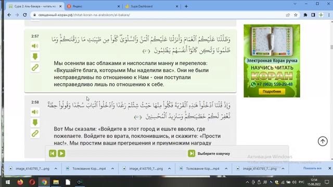Share this page from address bar
Viewport: 333px width, 187px height.
[288, 15]
